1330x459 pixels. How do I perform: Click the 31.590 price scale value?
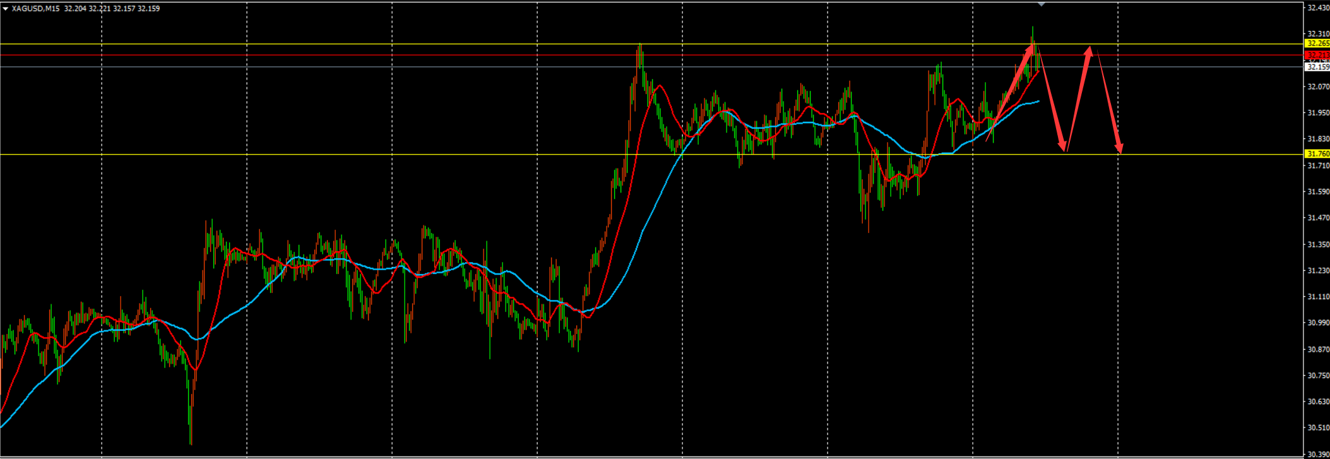[x=1318, y=192]
